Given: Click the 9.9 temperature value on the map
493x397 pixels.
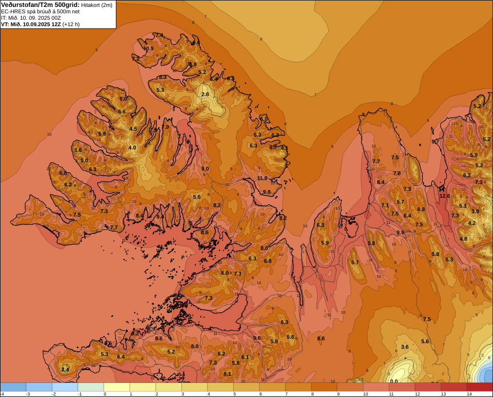Looking at the screenshot, I should click(x=400, y=232).
